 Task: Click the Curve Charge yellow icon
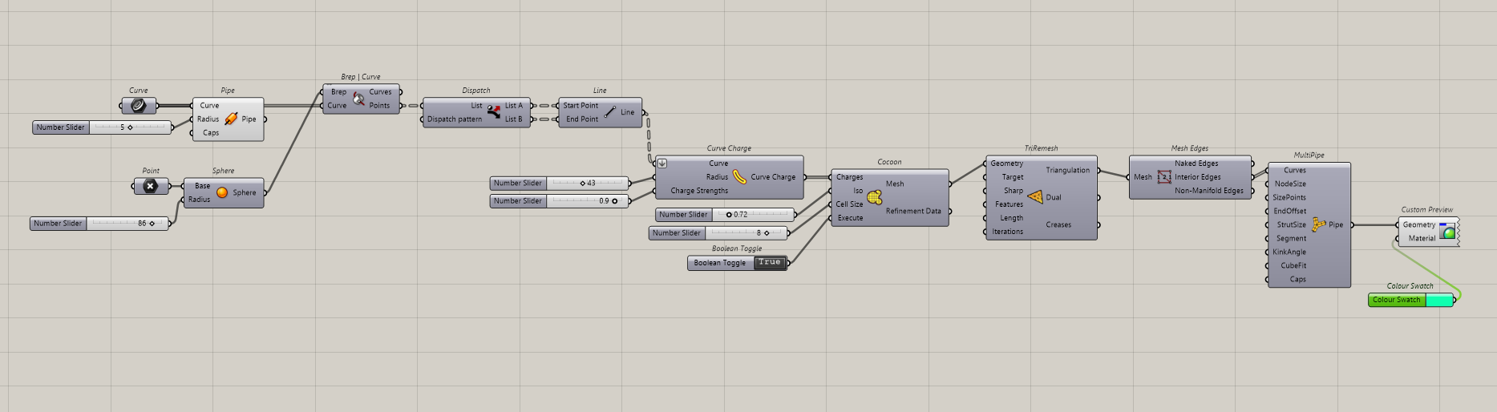pos(739,176)
